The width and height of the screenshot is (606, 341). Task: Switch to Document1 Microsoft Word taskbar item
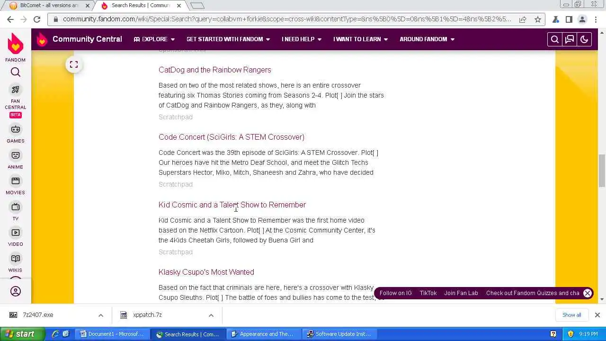pyautogui.click(x=112, y=334)
